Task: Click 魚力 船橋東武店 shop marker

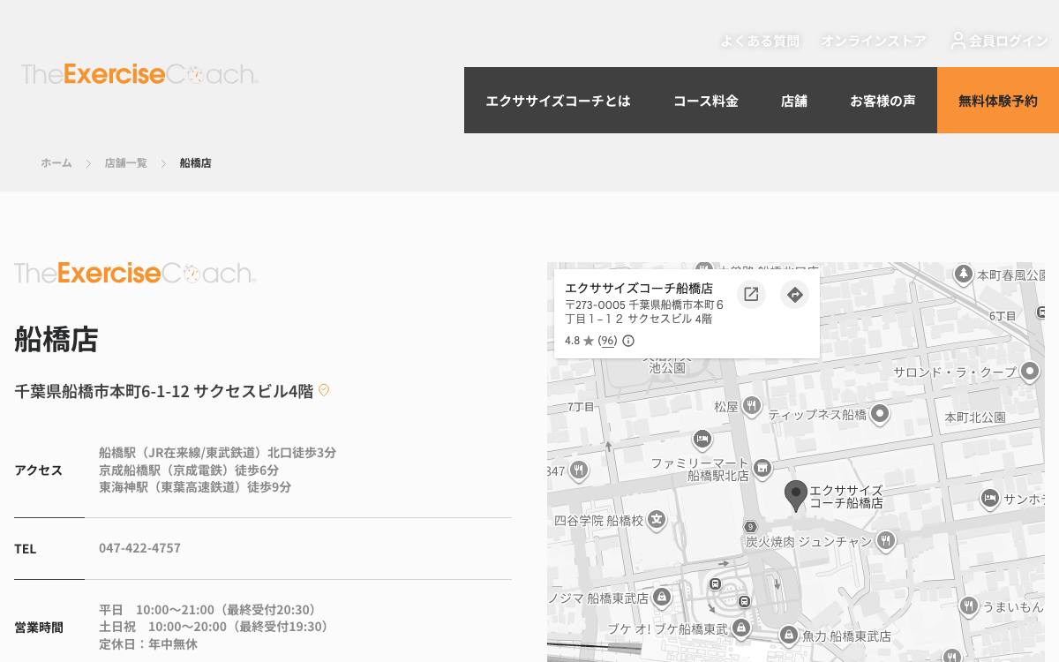Action: (x=789, y=635)
